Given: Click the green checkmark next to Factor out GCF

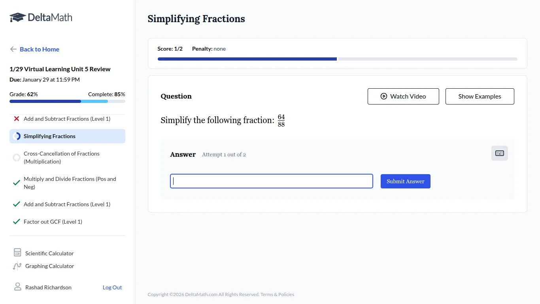Looking at the screenshot, I should tap(16, 221).
